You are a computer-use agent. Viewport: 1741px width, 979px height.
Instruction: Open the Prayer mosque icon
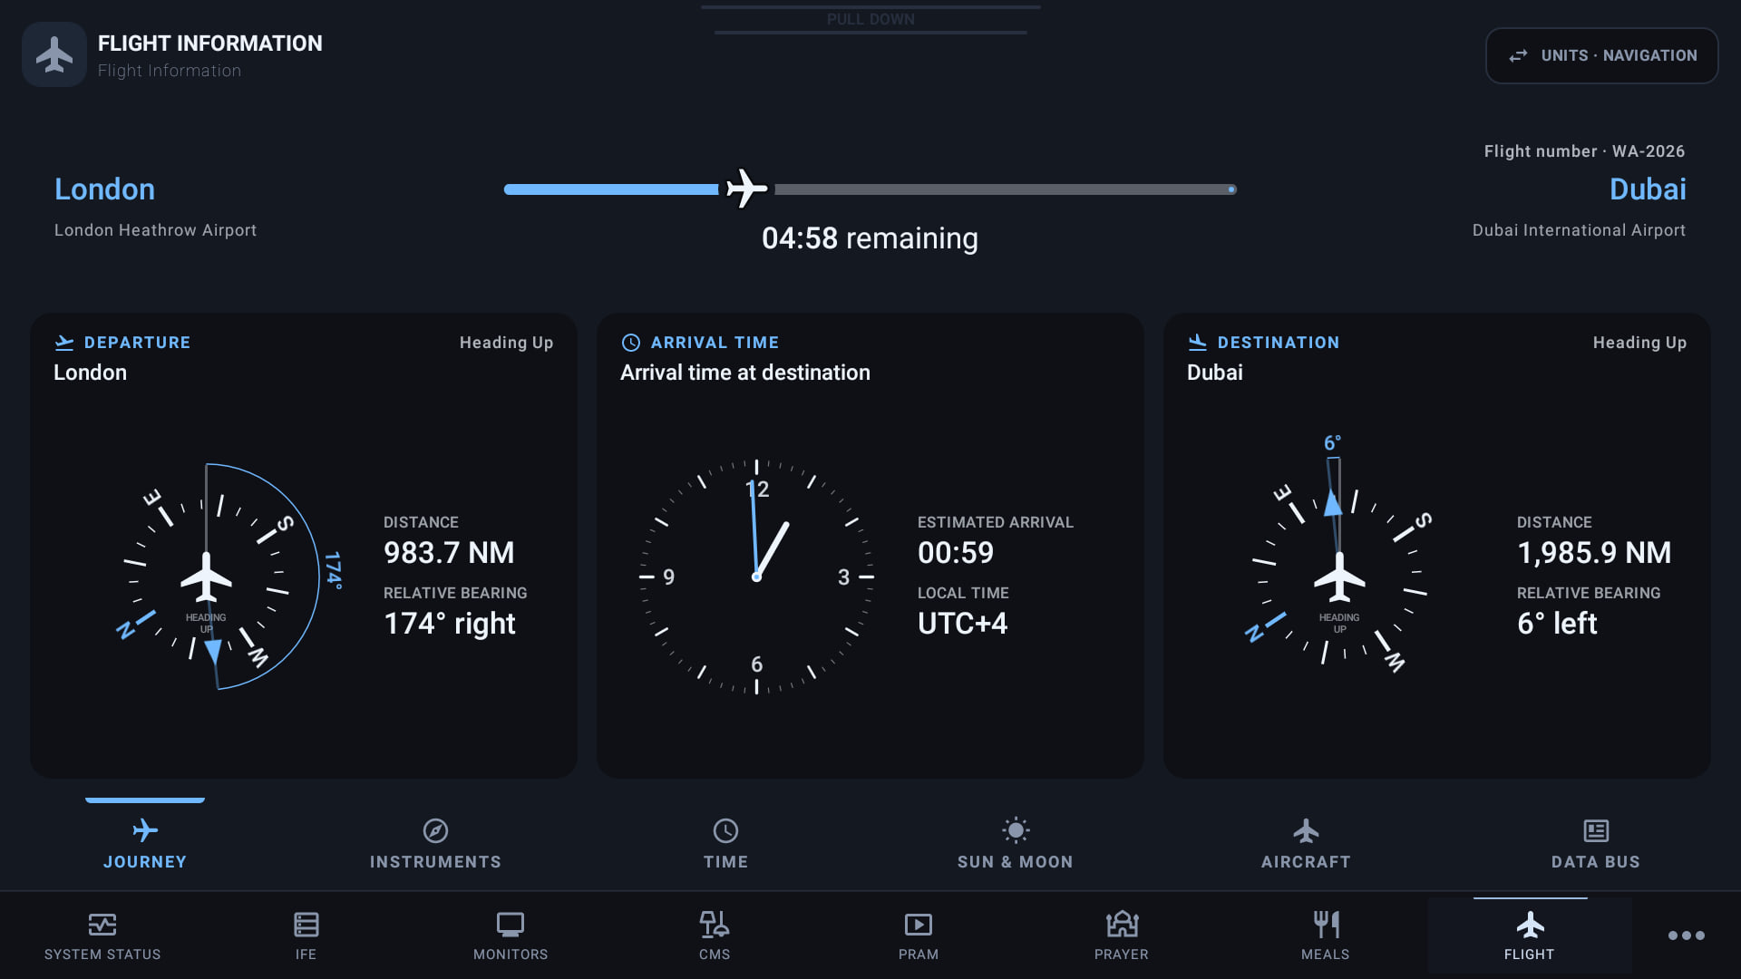(1122, 925)
